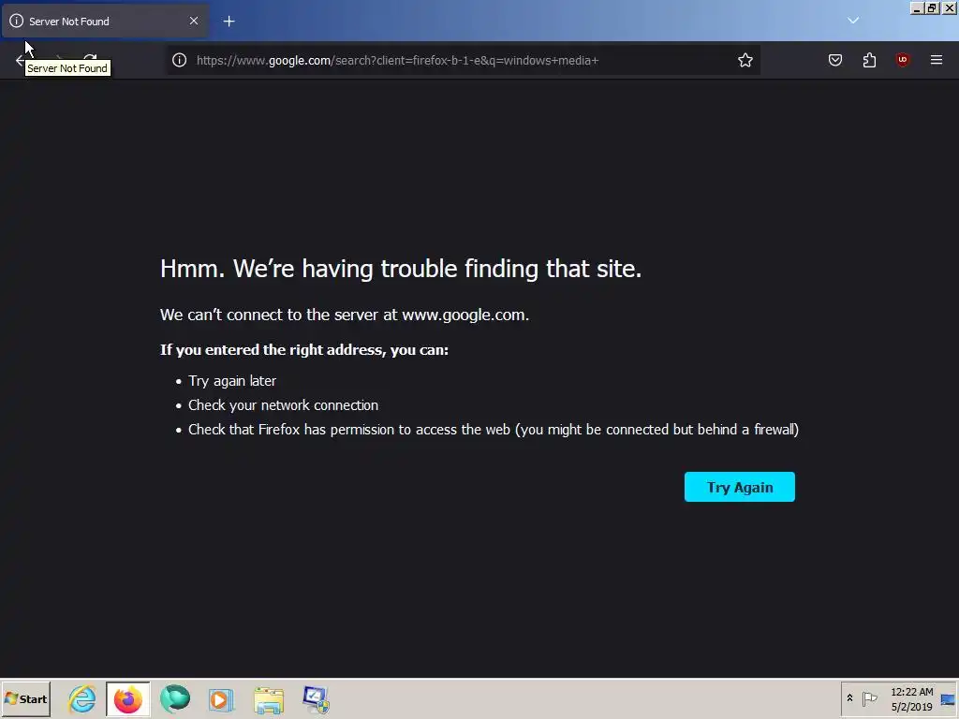Open a new tab with plus button
Screen dimensions: 959x719
pos(229,22)
